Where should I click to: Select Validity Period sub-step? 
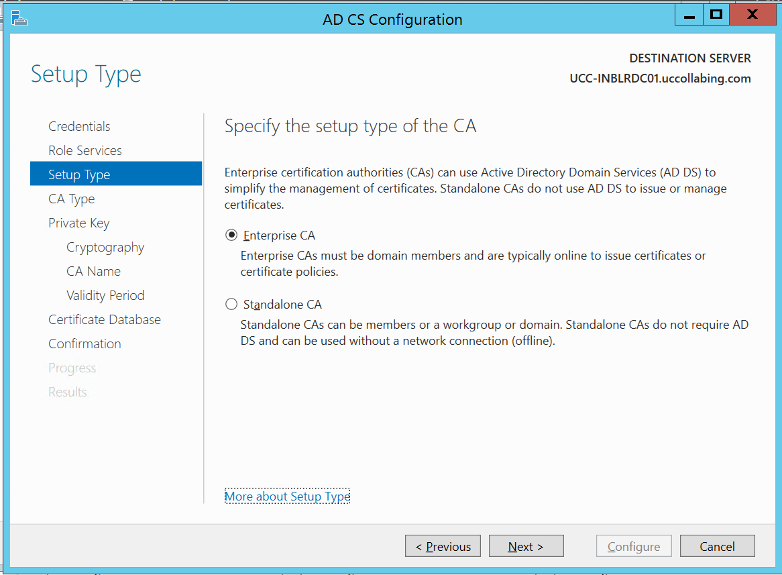coord(105,295)
